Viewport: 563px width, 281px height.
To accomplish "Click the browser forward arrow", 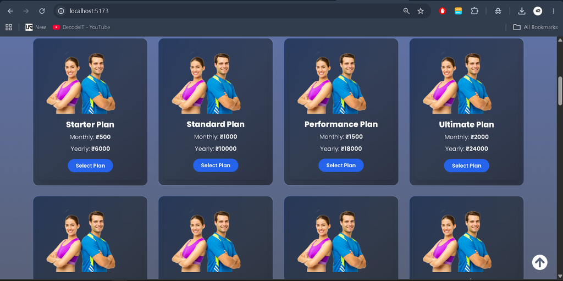I will click(26, 11).
